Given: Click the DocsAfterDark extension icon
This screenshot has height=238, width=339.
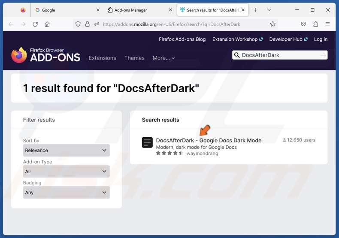Looking at the screenshot, I should pyautogui.click(x=147, y=142).
